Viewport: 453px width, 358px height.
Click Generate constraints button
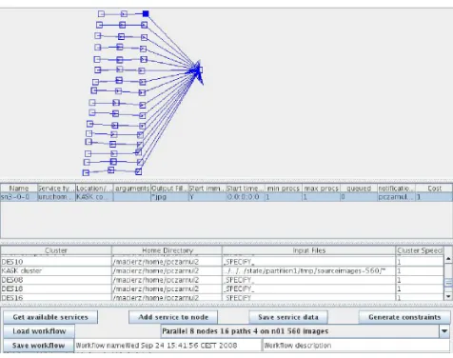(x=404, y=317)
